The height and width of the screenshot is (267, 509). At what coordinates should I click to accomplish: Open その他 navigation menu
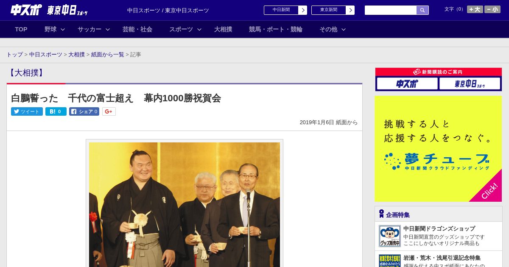point(328,29)
